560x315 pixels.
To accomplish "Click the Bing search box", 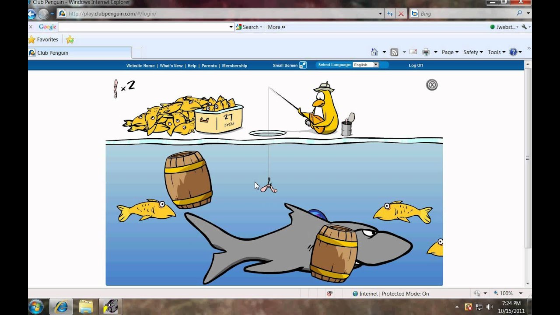I will tap(466, 14).
